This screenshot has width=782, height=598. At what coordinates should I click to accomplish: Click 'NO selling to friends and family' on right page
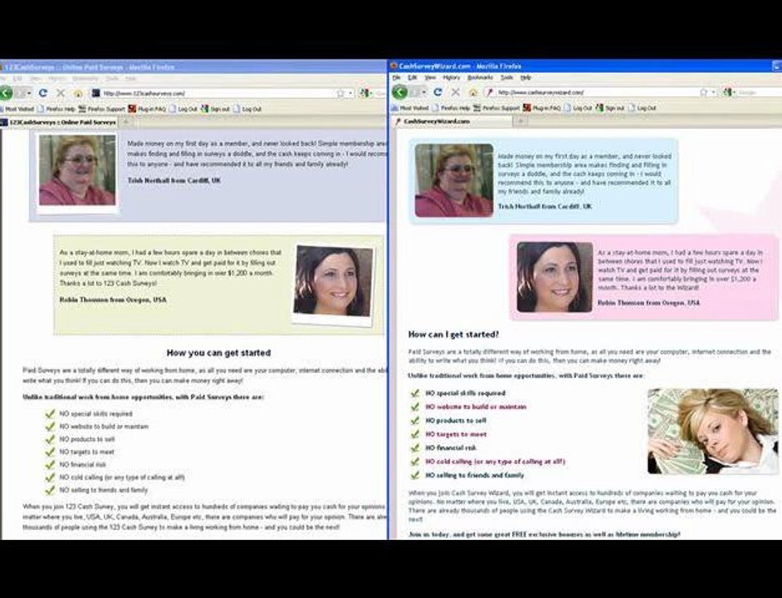tap(474, 475)
